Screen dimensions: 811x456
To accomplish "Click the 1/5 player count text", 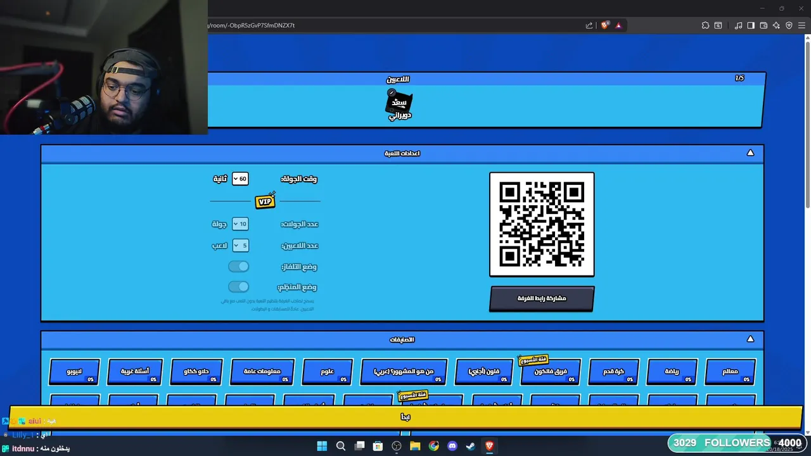I will (x=739, y=79).
